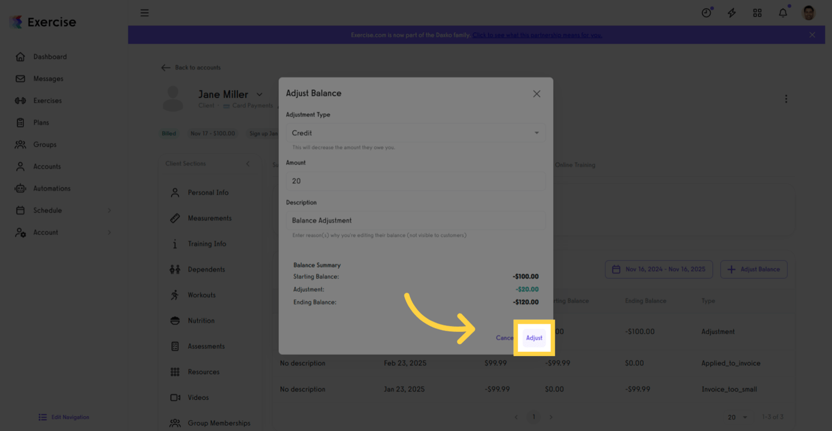832x431 pixels.
Task: Click the Nutrition icon in Client Sections
Action: [175, 320]
